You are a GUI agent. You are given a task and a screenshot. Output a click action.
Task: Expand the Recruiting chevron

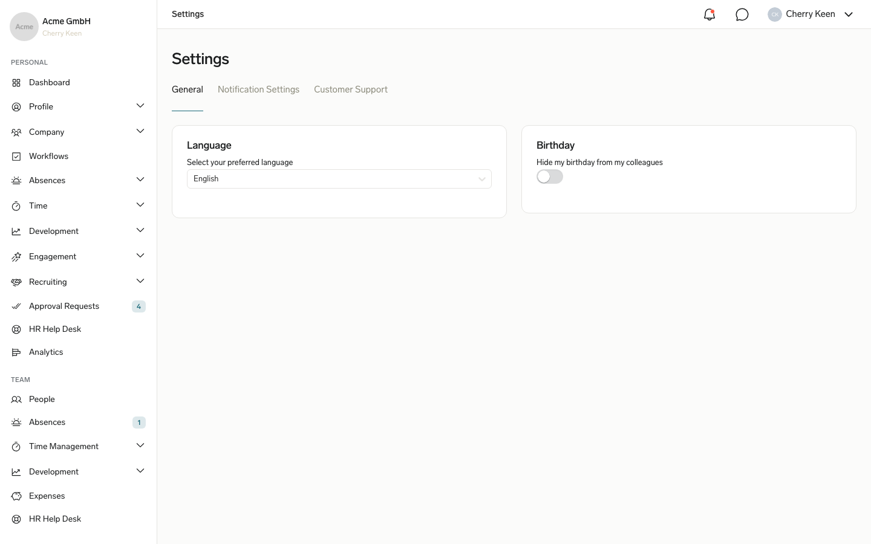click(x=140, y=281)
